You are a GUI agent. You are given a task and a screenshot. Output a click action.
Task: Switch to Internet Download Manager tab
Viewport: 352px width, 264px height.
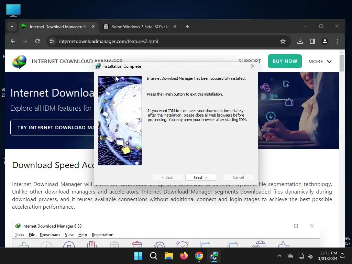[58, 27]
